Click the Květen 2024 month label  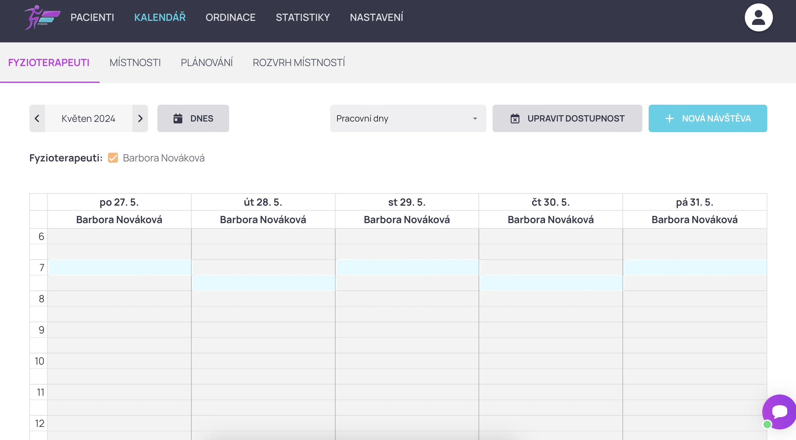[x=88, y=118]
